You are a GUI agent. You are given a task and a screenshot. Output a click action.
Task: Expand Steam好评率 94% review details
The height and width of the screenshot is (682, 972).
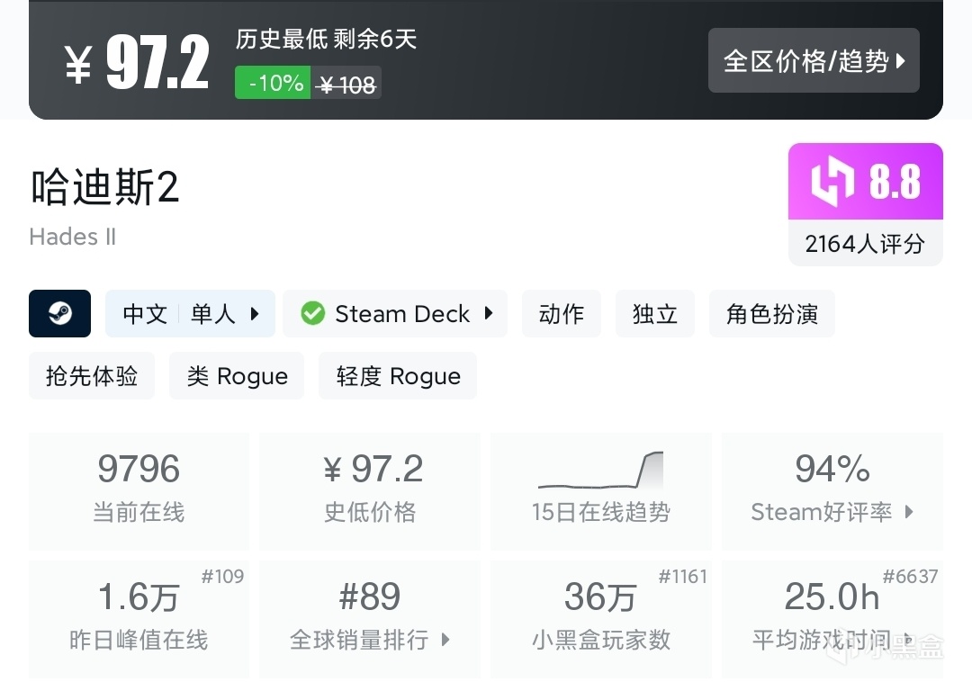coord(832,490)
